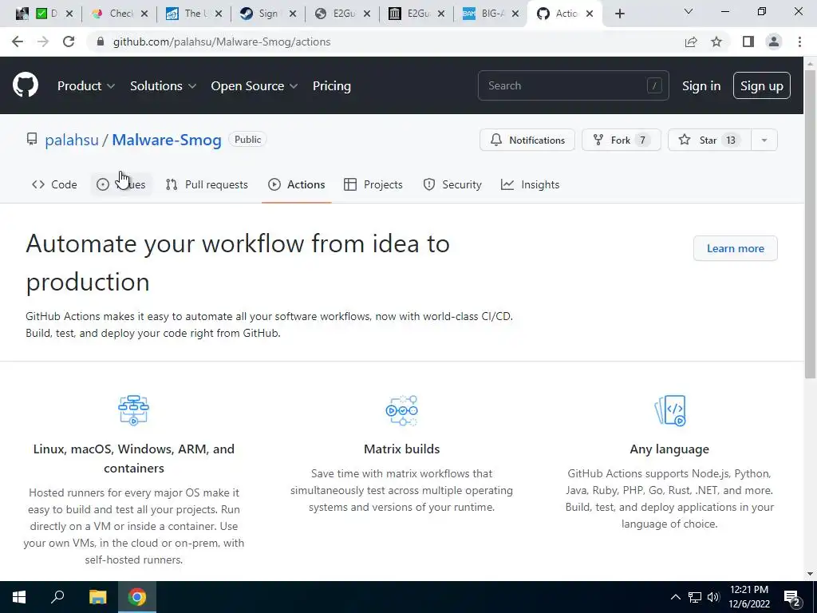Open Chrome three-dot menu
This screenshot has height=613, width=817.
pos(799,42)
